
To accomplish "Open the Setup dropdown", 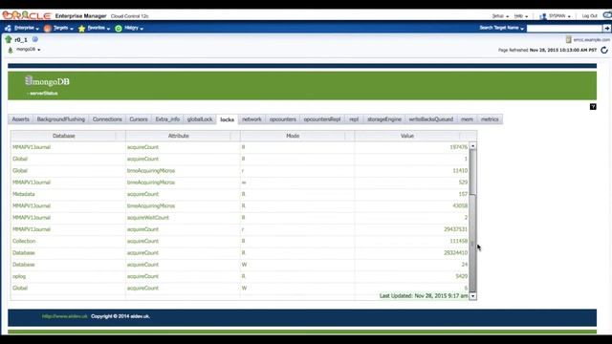I will pos(500,16).
